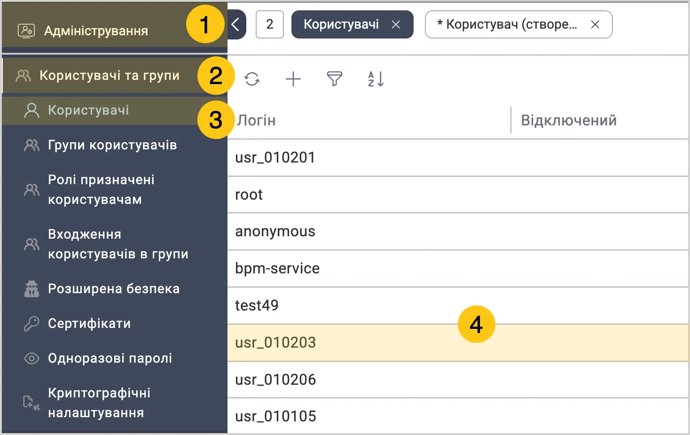Open Сертифікати with the key icon

click(31, 324)
